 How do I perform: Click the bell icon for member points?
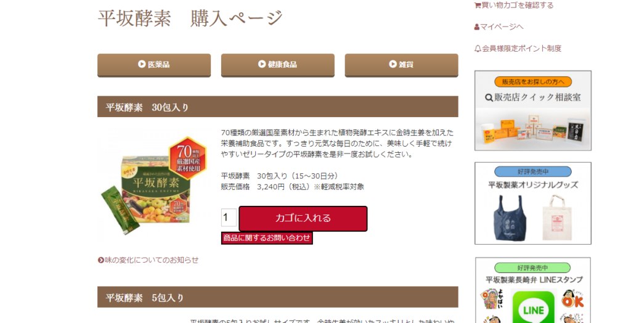click(x=478, y=49)
